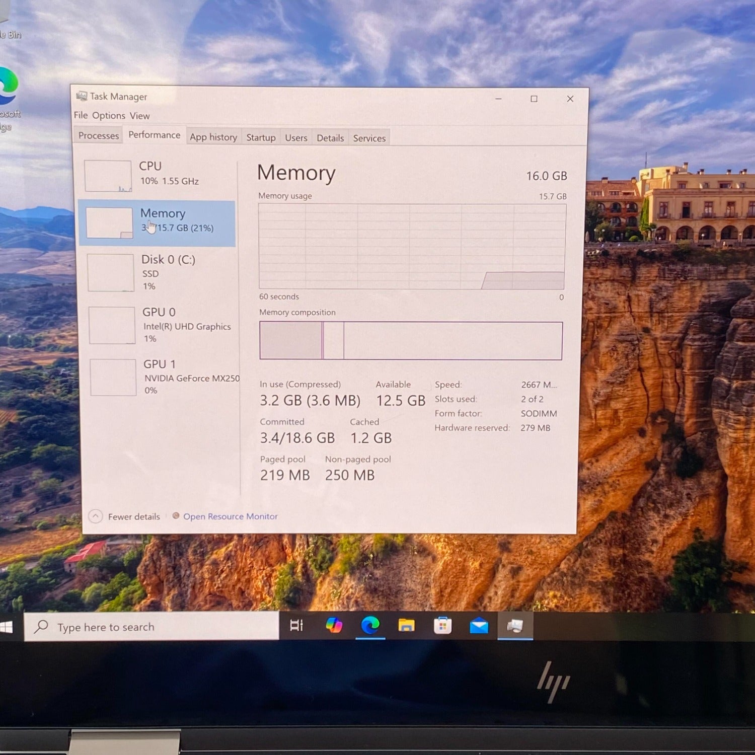Image resolution: width=755 pixels, height=755 pixels.
Task: Launch Microsoft Edge from the taskbar
Action: [x=370, y=626]
